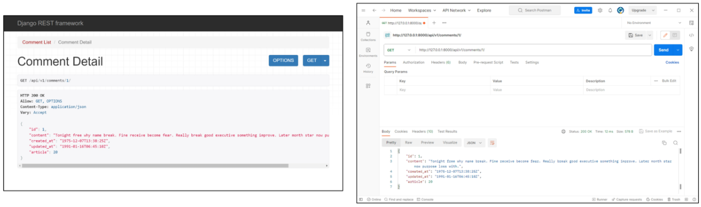
Task: Select the pencil edit mode icon
Action: tap(665, 35)
